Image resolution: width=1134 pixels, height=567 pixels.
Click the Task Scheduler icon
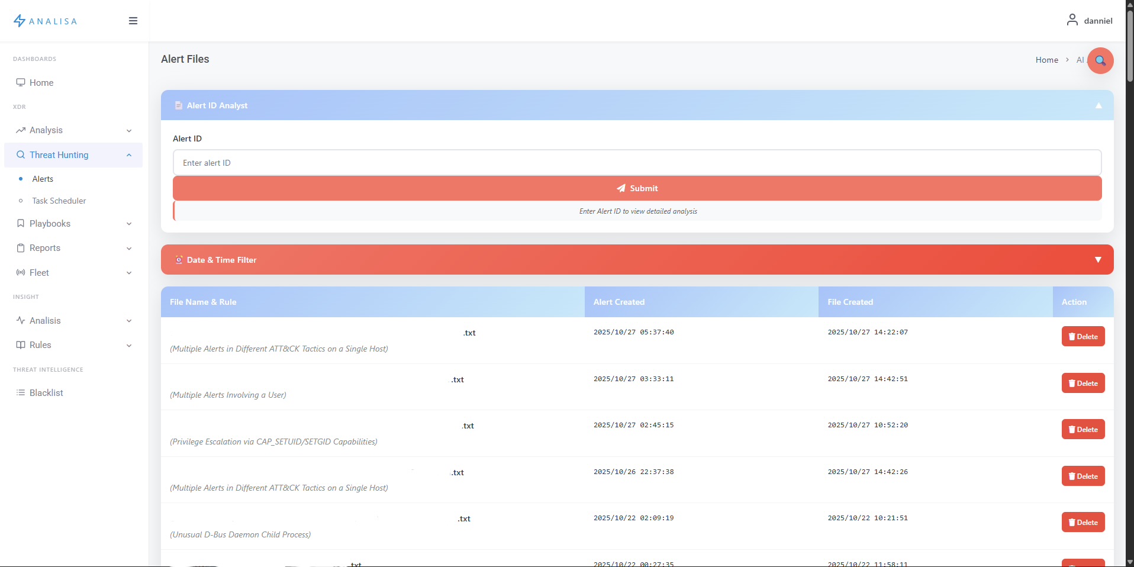[21, 201]
